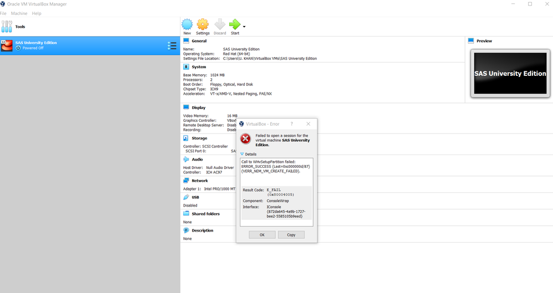Screen dimensions: 553x293
Task: Click 'Powered Off' status text
Action: pos(33,48)
